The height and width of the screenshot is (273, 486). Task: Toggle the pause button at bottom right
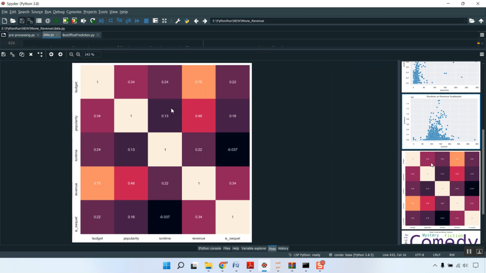tap(469, 251)
